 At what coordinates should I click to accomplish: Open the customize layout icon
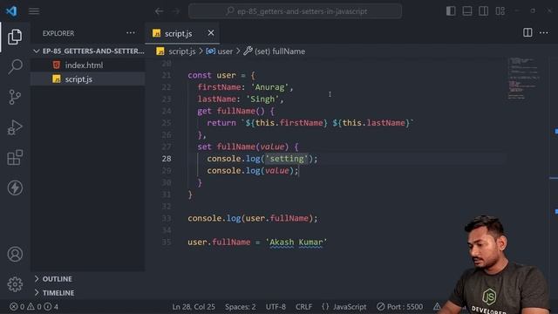pos(500,11)
